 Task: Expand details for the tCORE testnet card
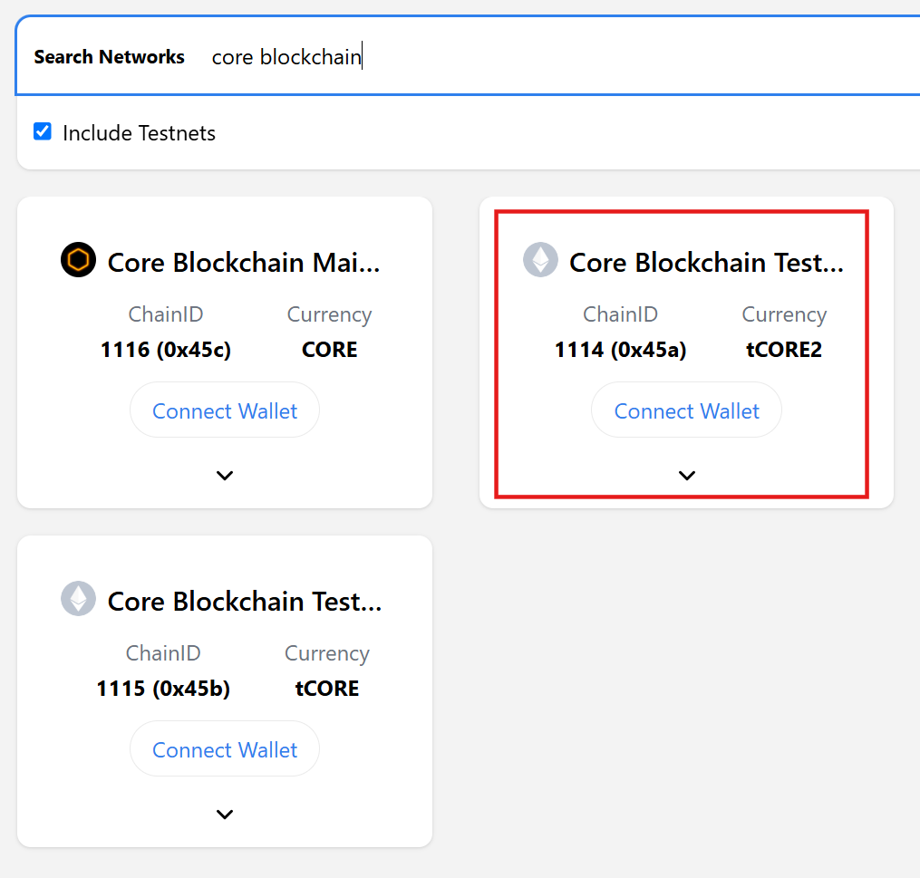[225, 814]
